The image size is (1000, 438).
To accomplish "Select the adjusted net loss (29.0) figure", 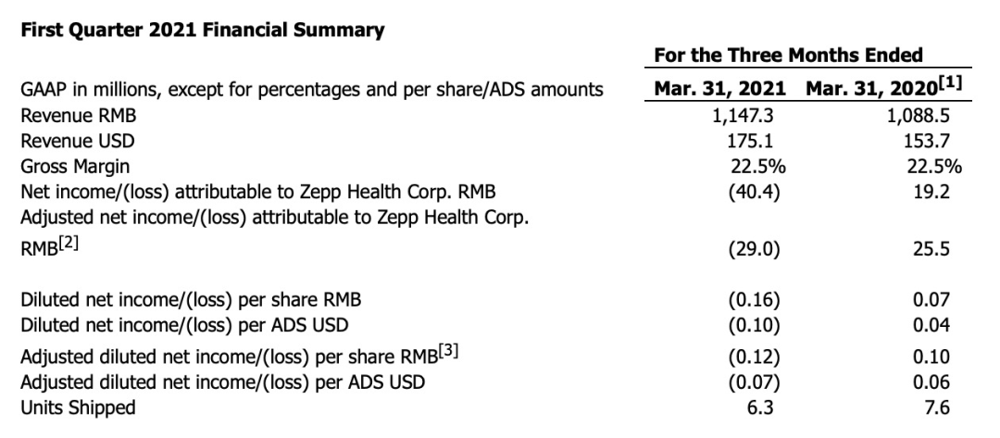I will (754, 250).
